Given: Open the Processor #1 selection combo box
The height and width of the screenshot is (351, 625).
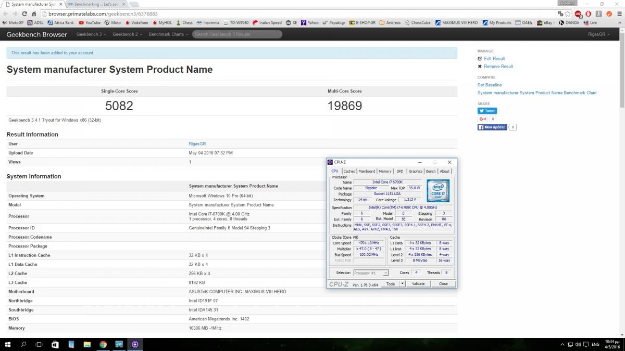Looking at the screenshot, I should point(371,272).
